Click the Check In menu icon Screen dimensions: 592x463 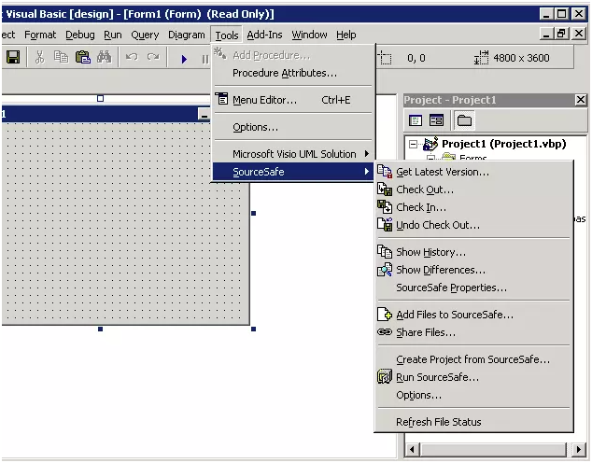[x=385, y=207]
